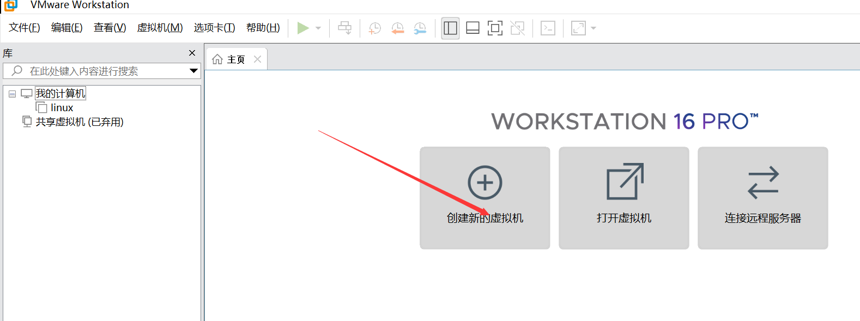Image resolution: width=860 pixels, height=321 pixels.
Task: Open the 选项卡(T) menu
Action: click(214, 28)
